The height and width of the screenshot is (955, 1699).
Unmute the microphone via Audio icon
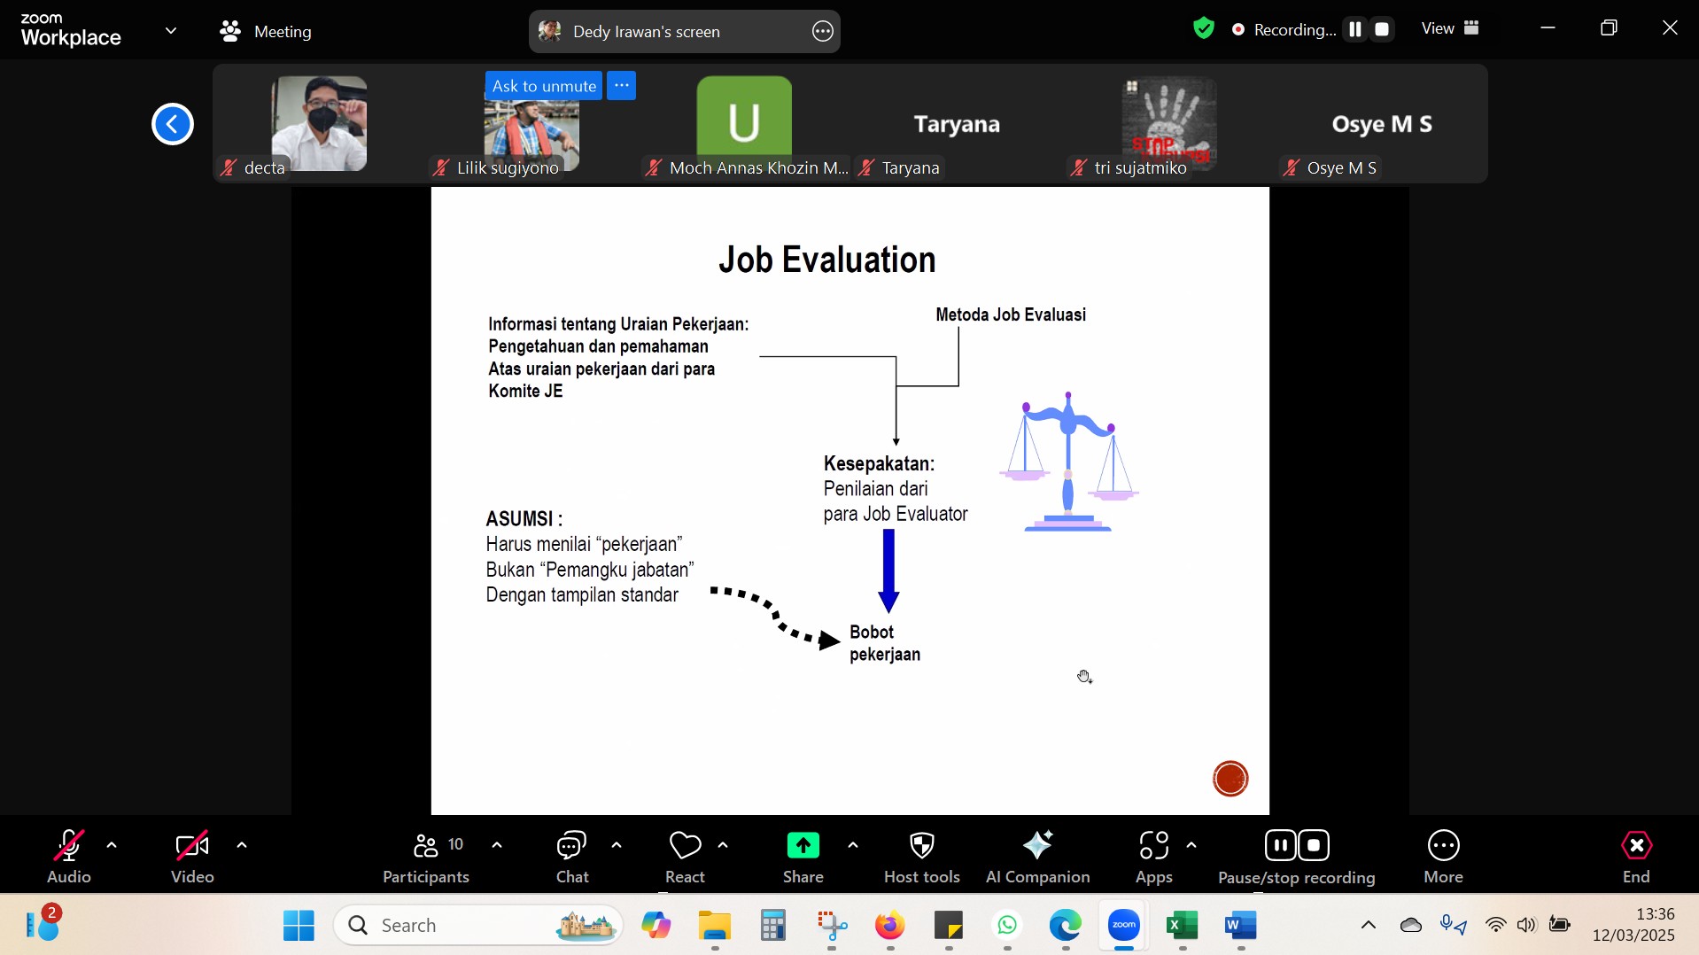[69, 844]
